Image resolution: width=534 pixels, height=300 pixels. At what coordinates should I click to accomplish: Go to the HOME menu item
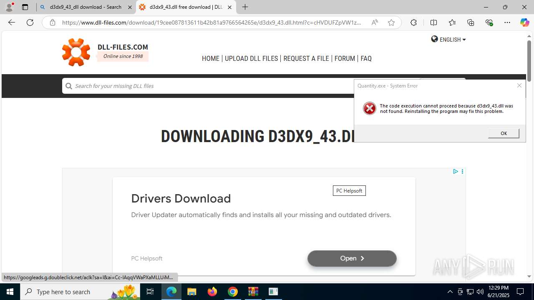tap(211, 58)
